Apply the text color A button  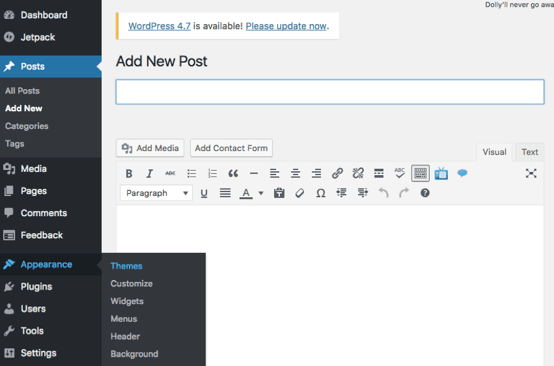246,193
